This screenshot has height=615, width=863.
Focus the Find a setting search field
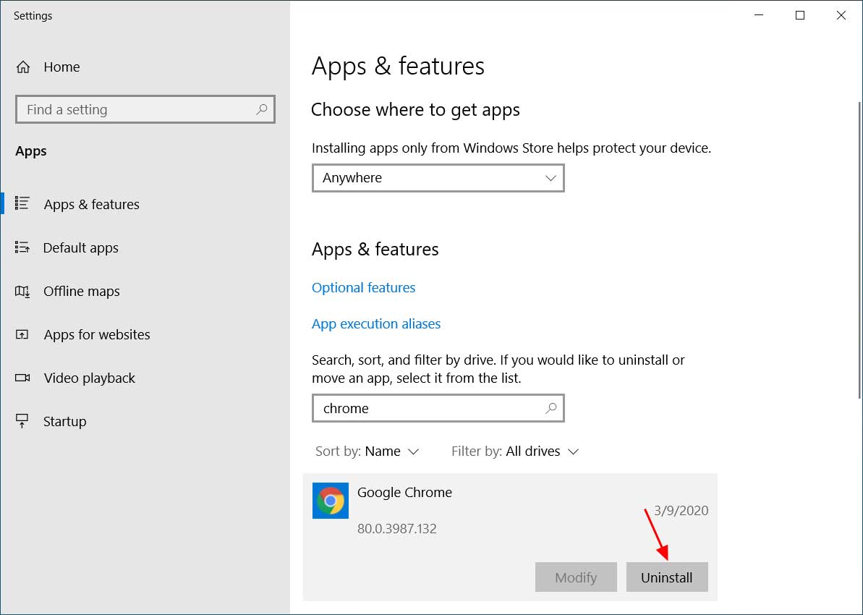[145, 109]
